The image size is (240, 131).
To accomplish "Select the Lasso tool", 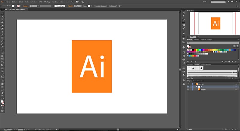I will click(x=2, y=23).
